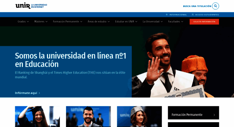Expand chevron next to navbar Formación Permanente
Viewport: 234px width, 127px height.
pyautogui.click(x=81, y=22)
